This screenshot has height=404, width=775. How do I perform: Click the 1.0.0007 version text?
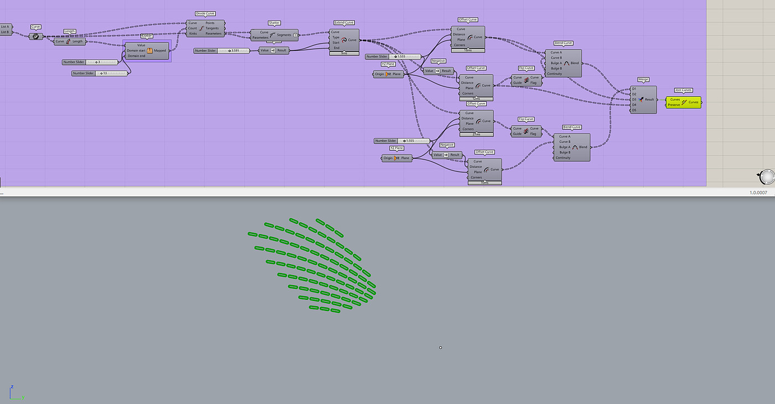pyautogui.click(x=758, y=192)
